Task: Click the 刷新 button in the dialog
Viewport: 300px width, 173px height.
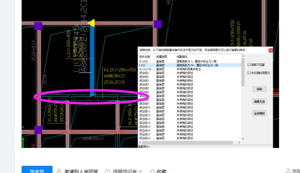Action: (x=259, y=89)
